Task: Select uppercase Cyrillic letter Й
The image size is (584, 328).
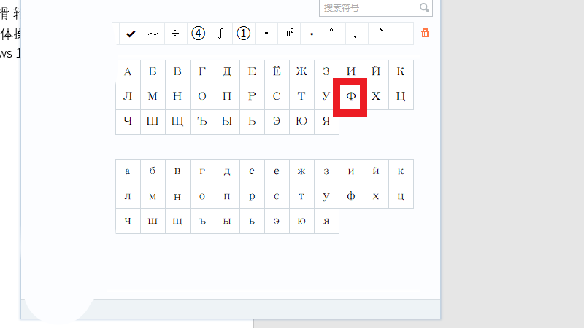Action: 376,72
